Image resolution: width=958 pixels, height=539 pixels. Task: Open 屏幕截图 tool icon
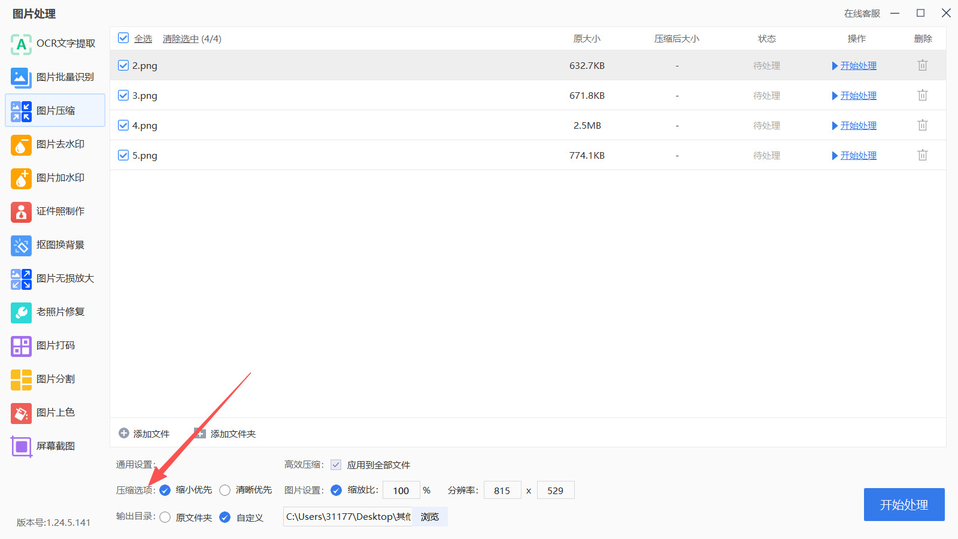(x=21, y=446)
